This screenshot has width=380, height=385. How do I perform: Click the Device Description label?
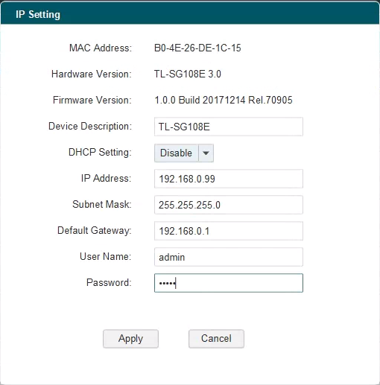point(90,126)
